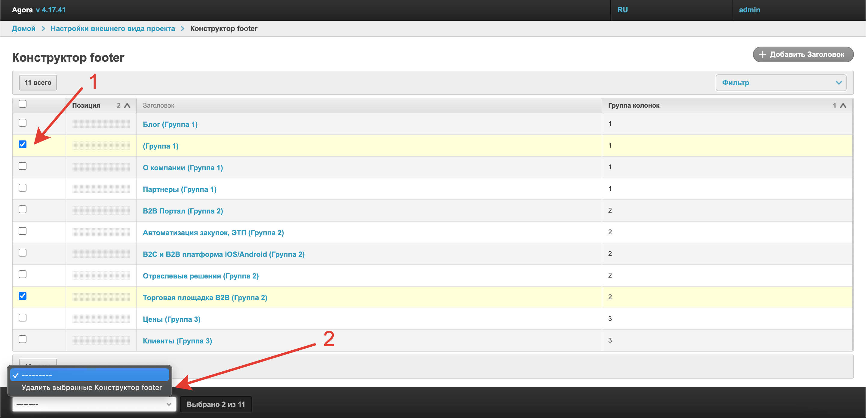Click the plus icon on Добавить Заголовок

[x=762, y=54]
